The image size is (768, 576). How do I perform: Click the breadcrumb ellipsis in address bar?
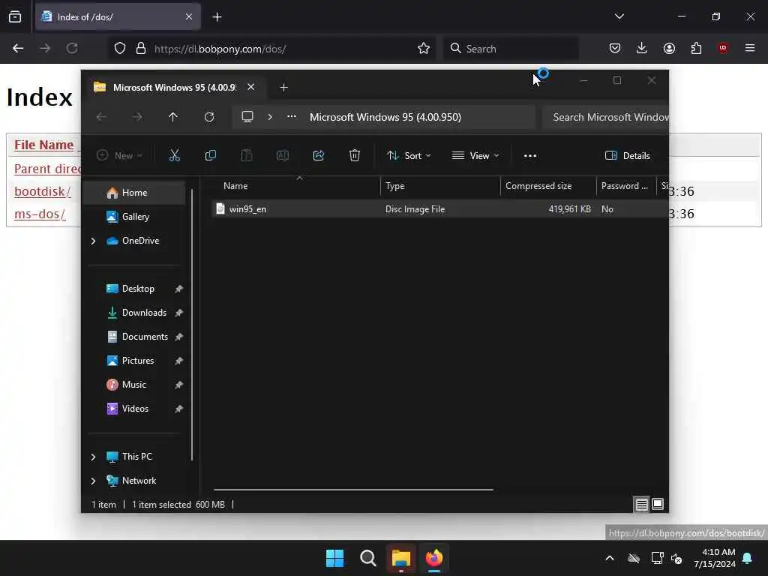(292, 116)
